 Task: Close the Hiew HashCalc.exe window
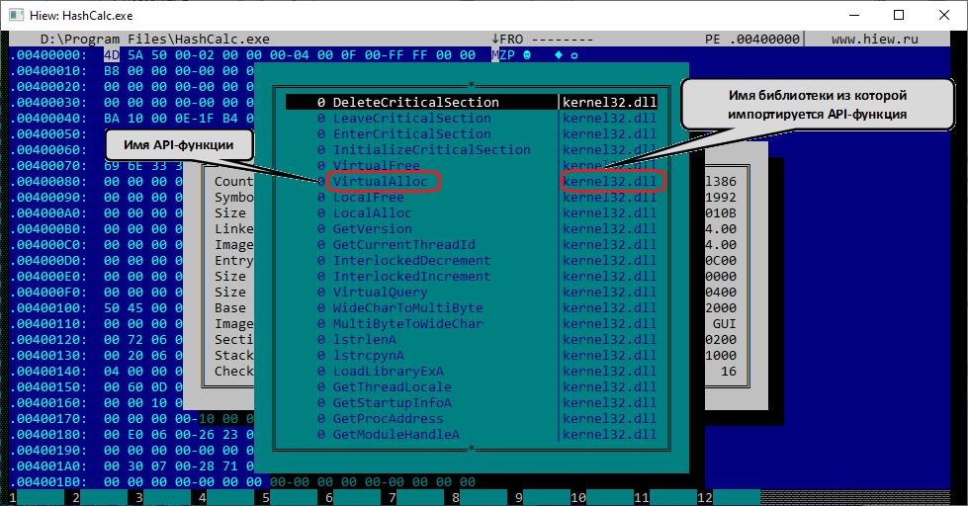[944, 15]
